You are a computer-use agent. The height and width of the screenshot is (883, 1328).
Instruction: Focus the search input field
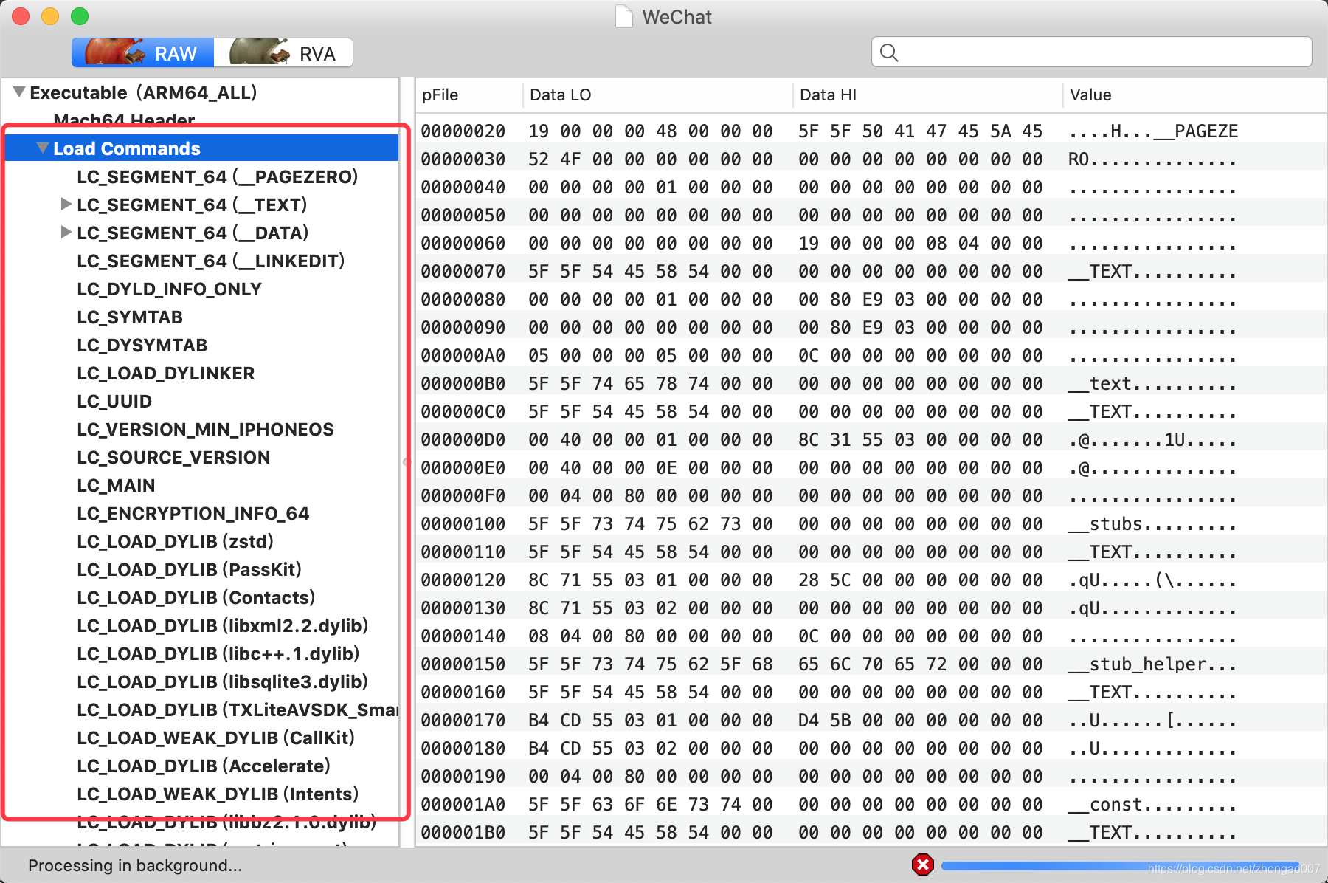(x=1091, y=52)
